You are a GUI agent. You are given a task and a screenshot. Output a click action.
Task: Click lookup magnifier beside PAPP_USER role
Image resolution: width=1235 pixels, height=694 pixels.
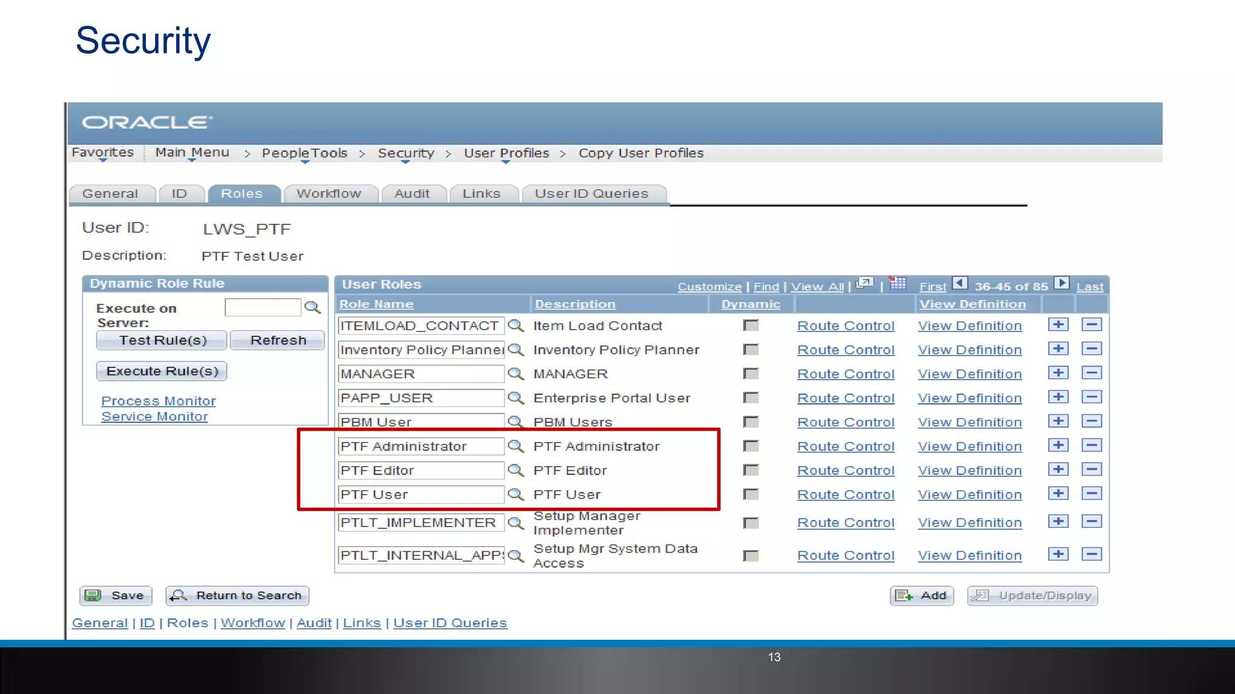pyautogui.click(x=516, y=398)
